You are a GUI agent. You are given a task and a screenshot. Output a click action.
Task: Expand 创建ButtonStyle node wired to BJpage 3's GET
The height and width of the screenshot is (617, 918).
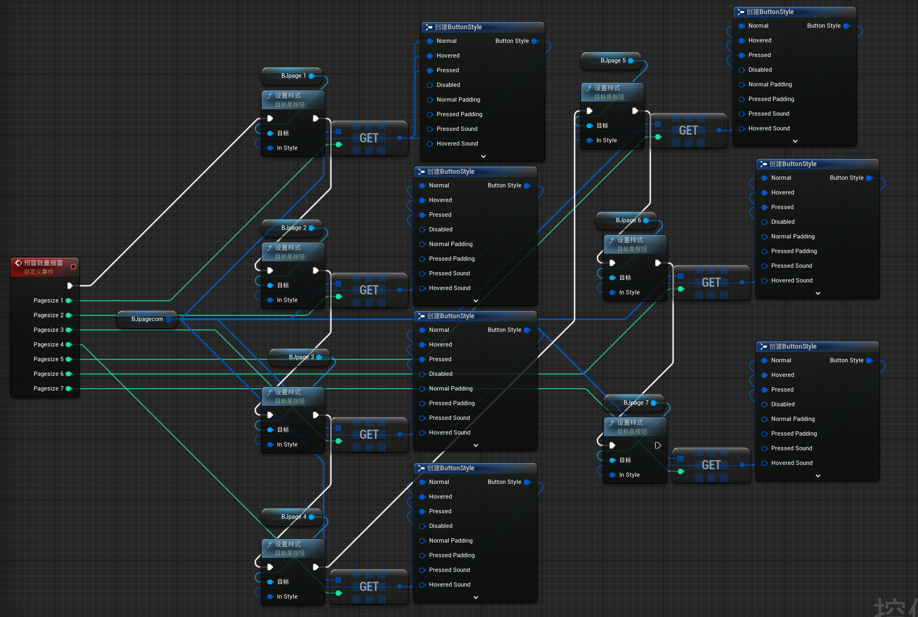(x=476, y=445)
